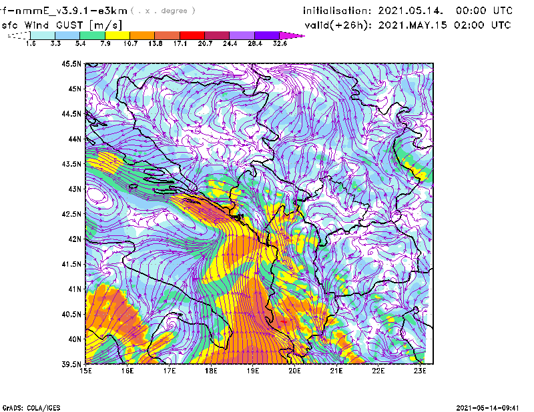Click the 41N latitude label

pos(75,289)
